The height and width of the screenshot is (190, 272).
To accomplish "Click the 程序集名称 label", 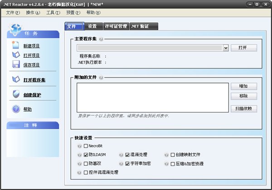I will pyautogui.click(x=90, y=56).
